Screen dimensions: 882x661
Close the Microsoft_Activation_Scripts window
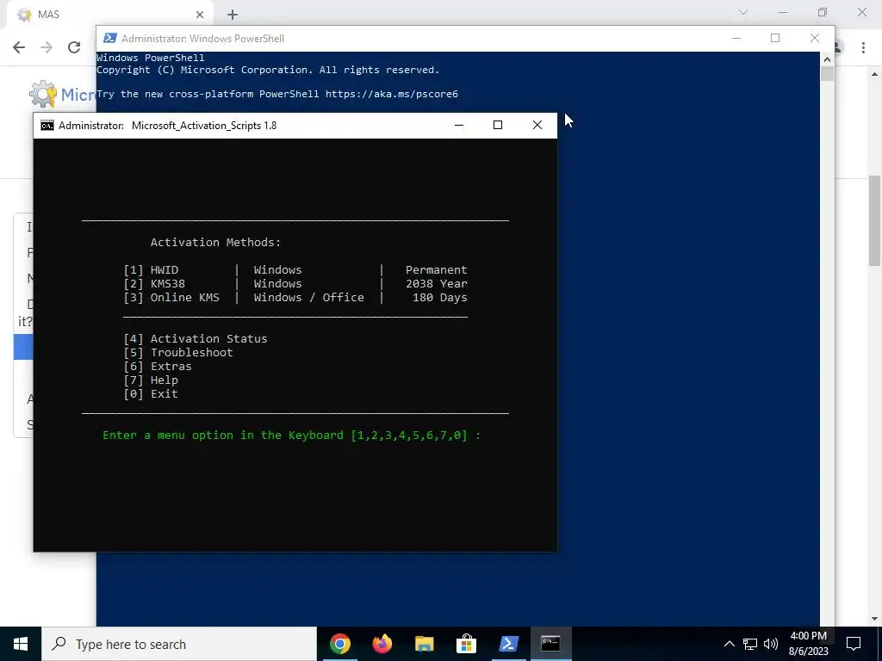pyautogui.click(x=537, y=125)
